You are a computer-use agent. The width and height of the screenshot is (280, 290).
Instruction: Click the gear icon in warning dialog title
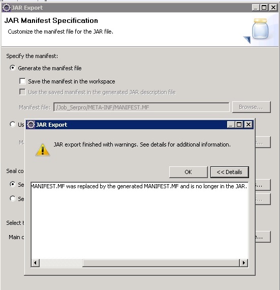point(30,125)
